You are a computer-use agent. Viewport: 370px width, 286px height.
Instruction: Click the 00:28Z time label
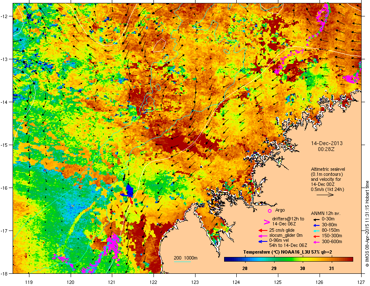point(326,149)
